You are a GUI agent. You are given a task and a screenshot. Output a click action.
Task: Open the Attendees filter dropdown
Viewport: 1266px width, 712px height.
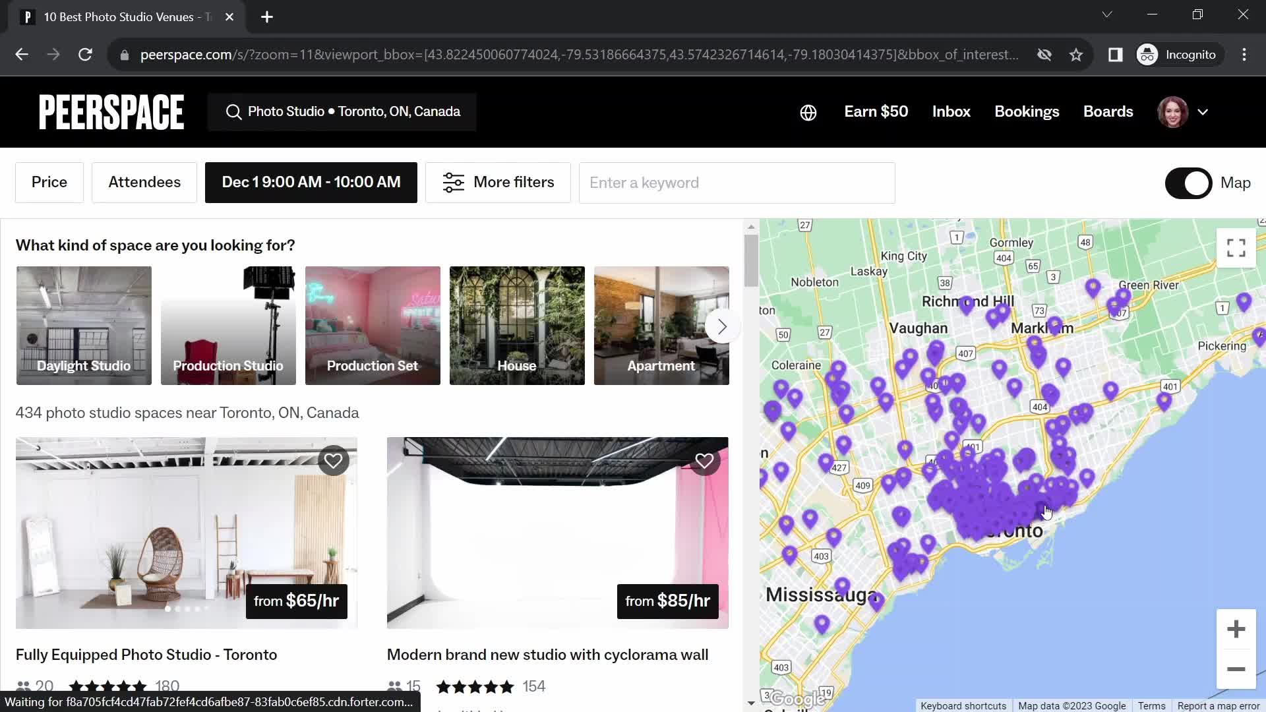point(144,182)
